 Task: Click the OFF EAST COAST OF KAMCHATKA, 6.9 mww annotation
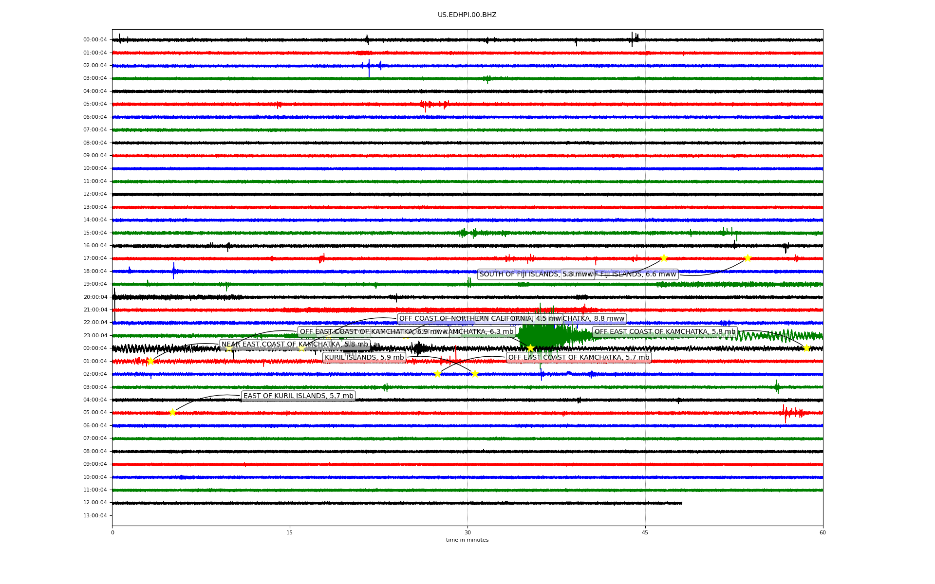coord(374,332)
